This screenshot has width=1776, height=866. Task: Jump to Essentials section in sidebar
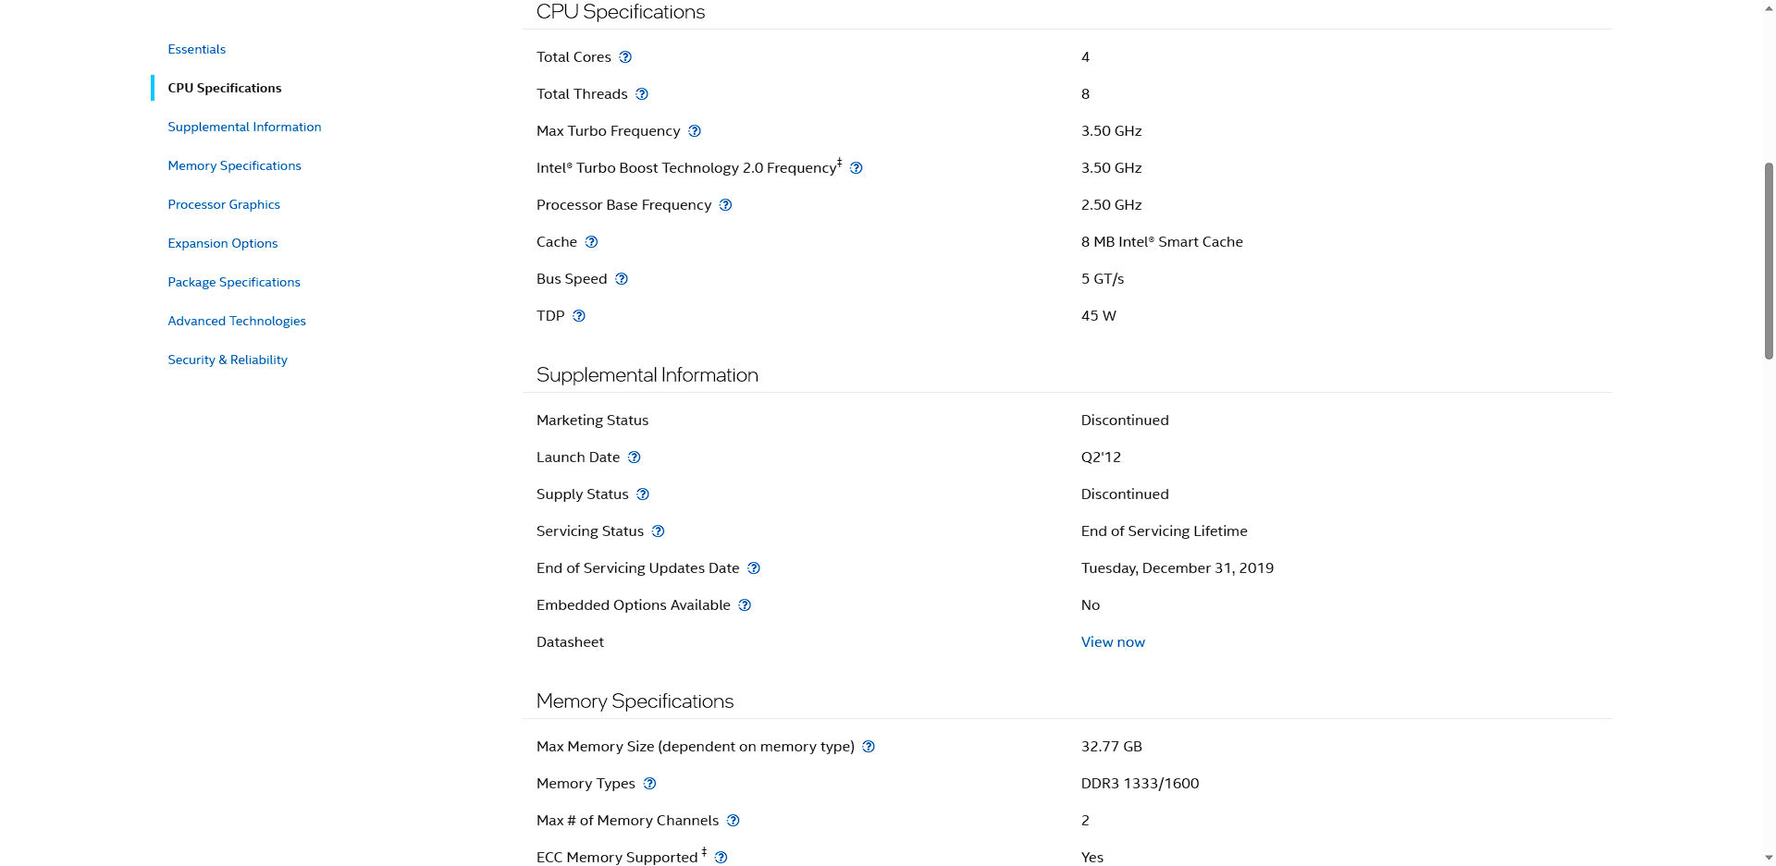pyautogui.click(x=197, y=49)
